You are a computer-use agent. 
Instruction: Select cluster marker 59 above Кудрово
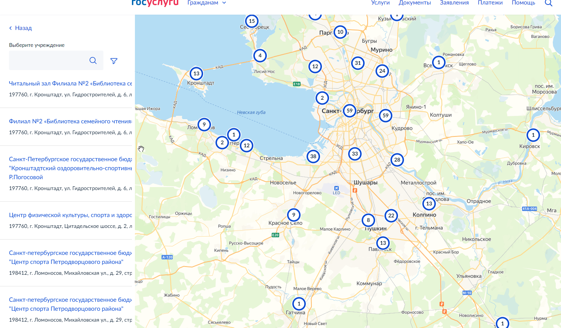tap(386, 115)
